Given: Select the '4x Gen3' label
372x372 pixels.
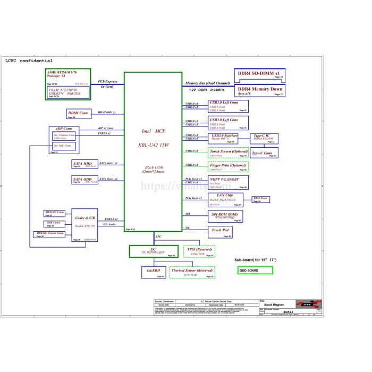Looking at the screenshot, I should [x=107, y=87].
